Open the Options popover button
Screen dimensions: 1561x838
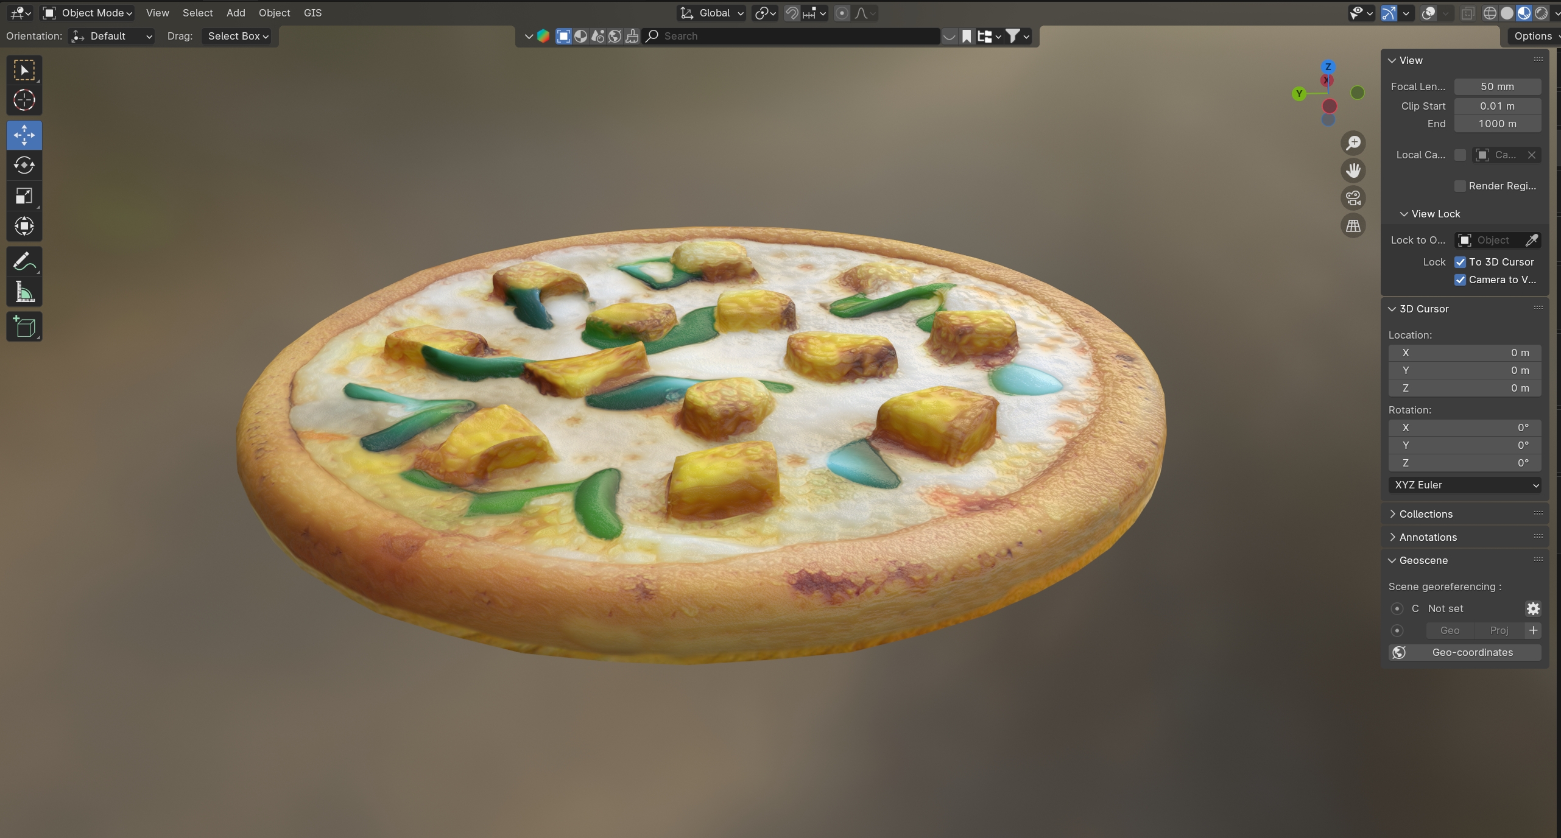(x=1534, y=36)
